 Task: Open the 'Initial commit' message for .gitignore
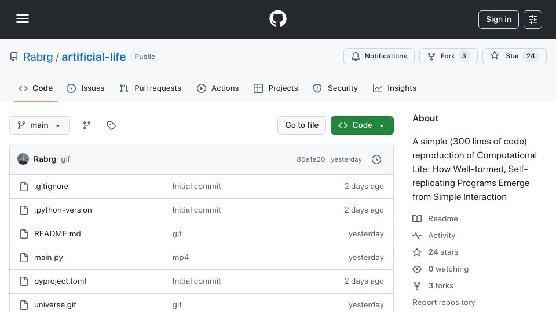(196, 187)
